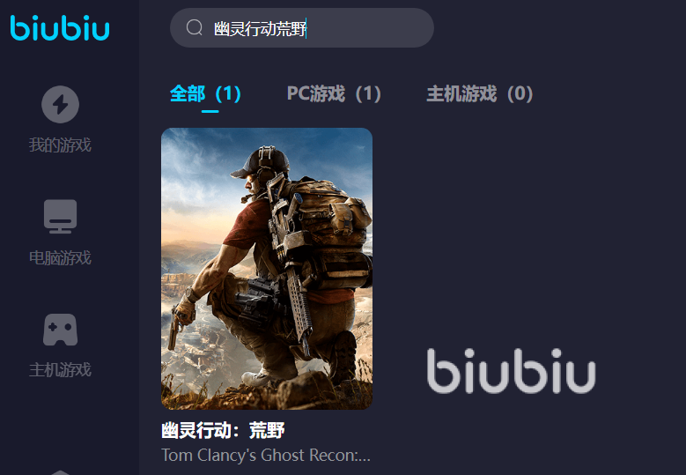
Task: Click the lightning bolt My Games icon
Action: point(61,104)
